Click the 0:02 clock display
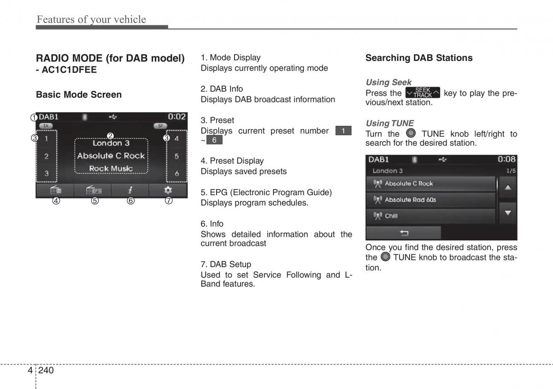This screenshot has height=389, width=553. pos(176,117)
